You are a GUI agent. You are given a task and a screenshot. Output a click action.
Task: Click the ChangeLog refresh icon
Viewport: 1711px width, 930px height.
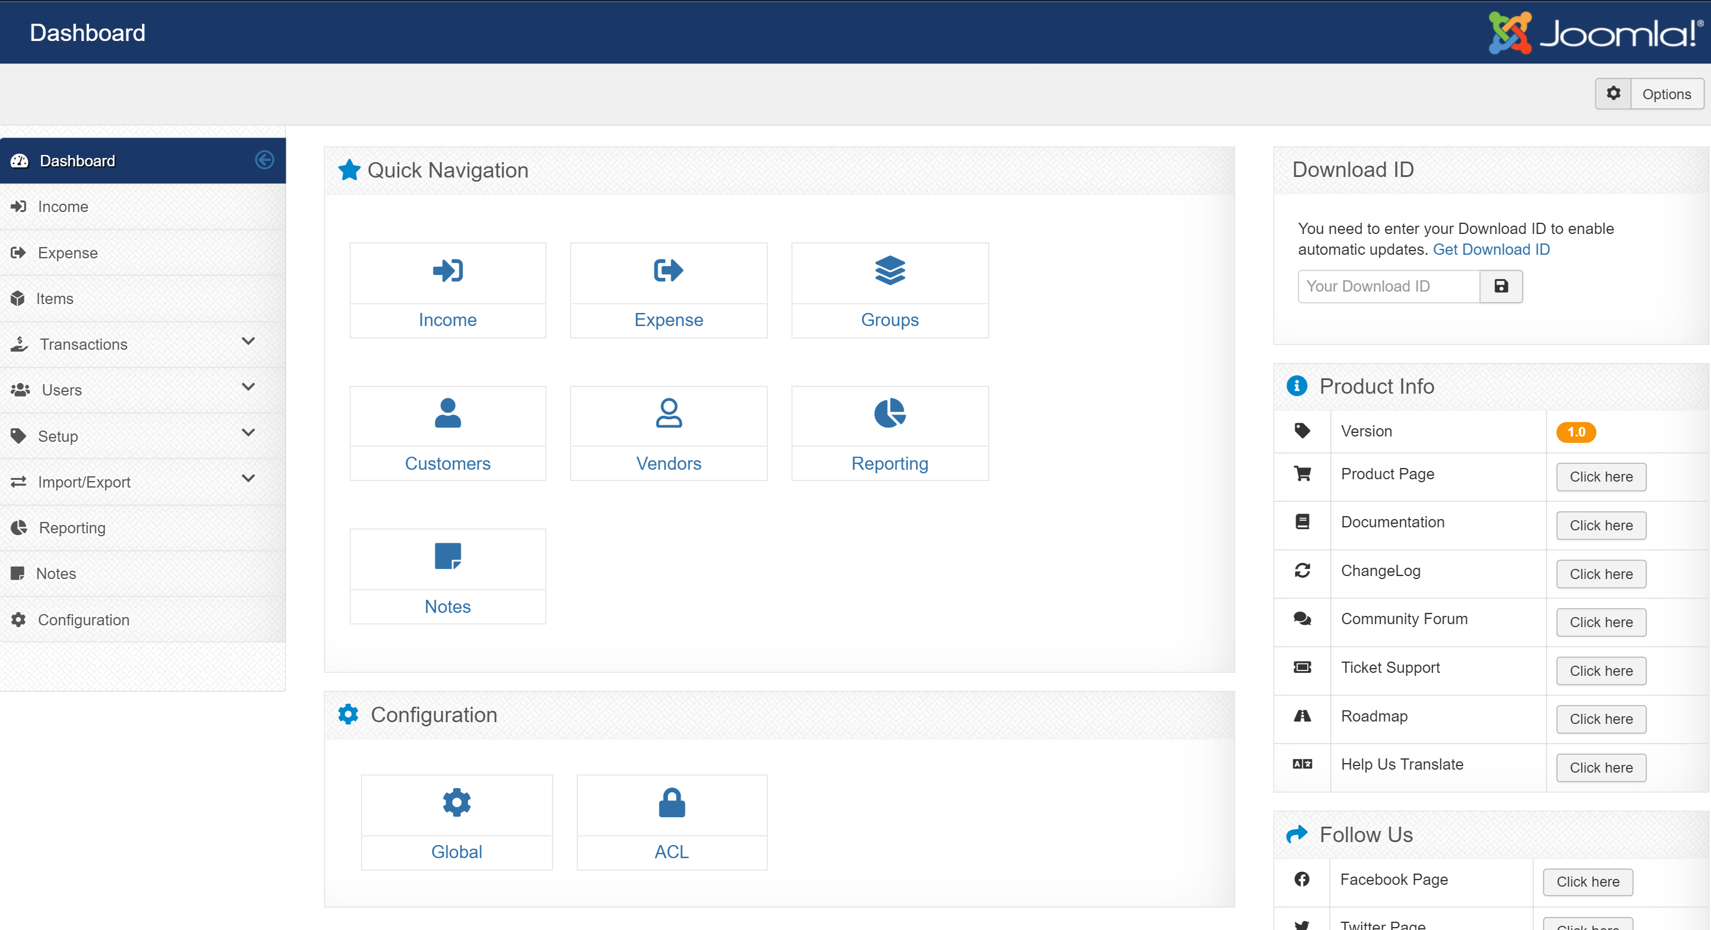click(1302, 571)
